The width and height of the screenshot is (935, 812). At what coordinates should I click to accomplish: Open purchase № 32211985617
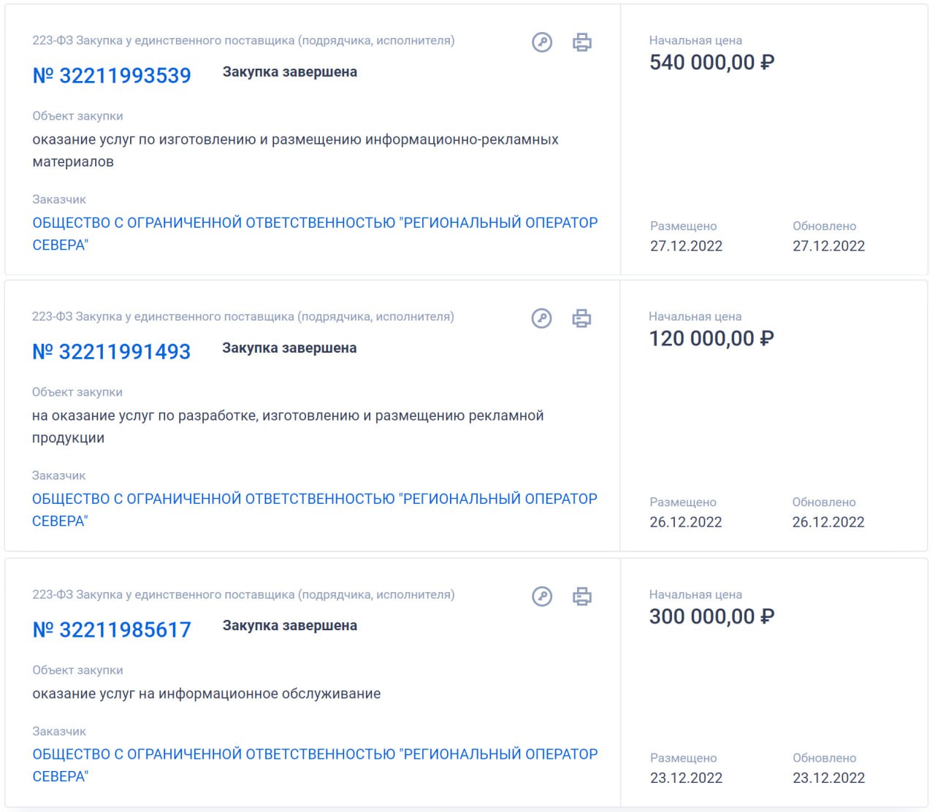coord(112,629)
